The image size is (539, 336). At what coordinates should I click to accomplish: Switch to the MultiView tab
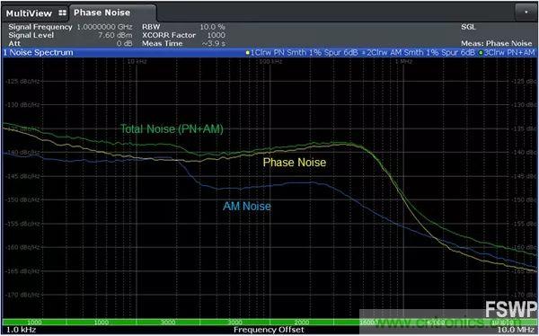(x=29, y=13)
